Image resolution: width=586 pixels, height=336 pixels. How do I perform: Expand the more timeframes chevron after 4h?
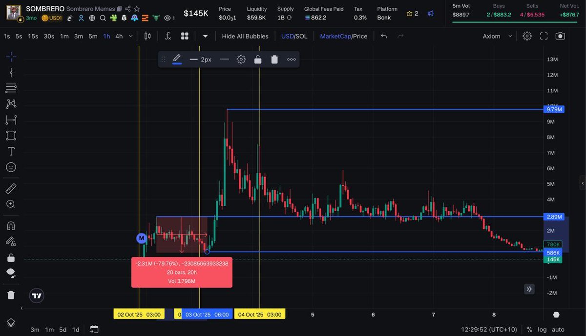point(130,36)
